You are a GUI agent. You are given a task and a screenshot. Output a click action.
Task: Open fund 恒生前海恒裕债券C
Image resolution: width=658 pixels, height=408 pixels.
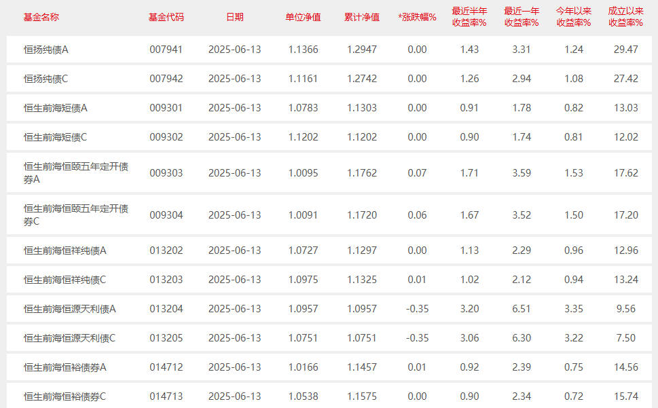click(65, 396)
